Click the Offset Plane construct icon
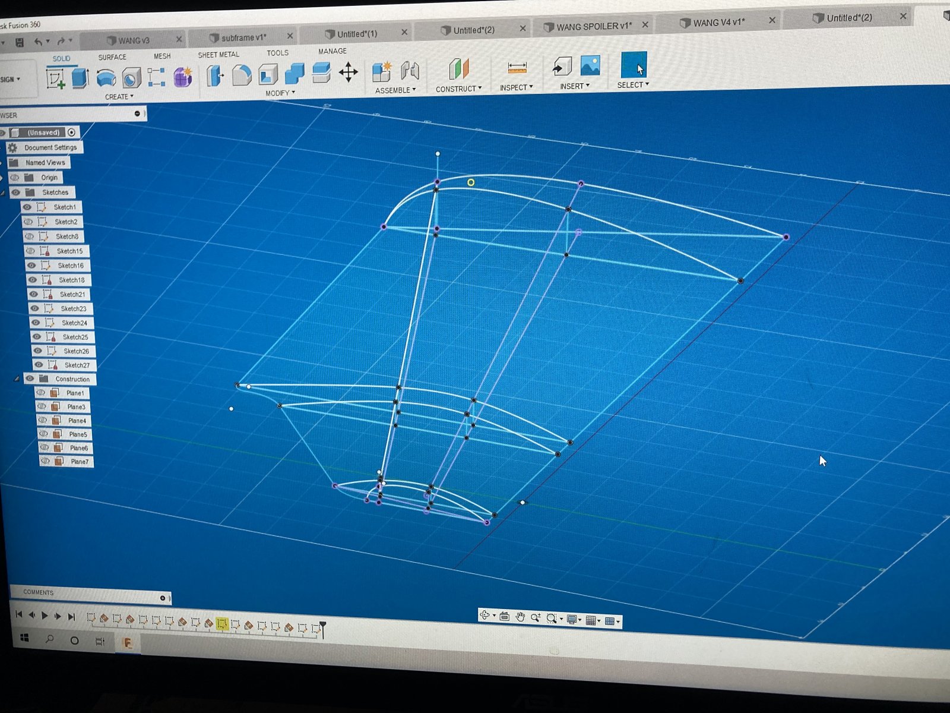 coord(458,69)
